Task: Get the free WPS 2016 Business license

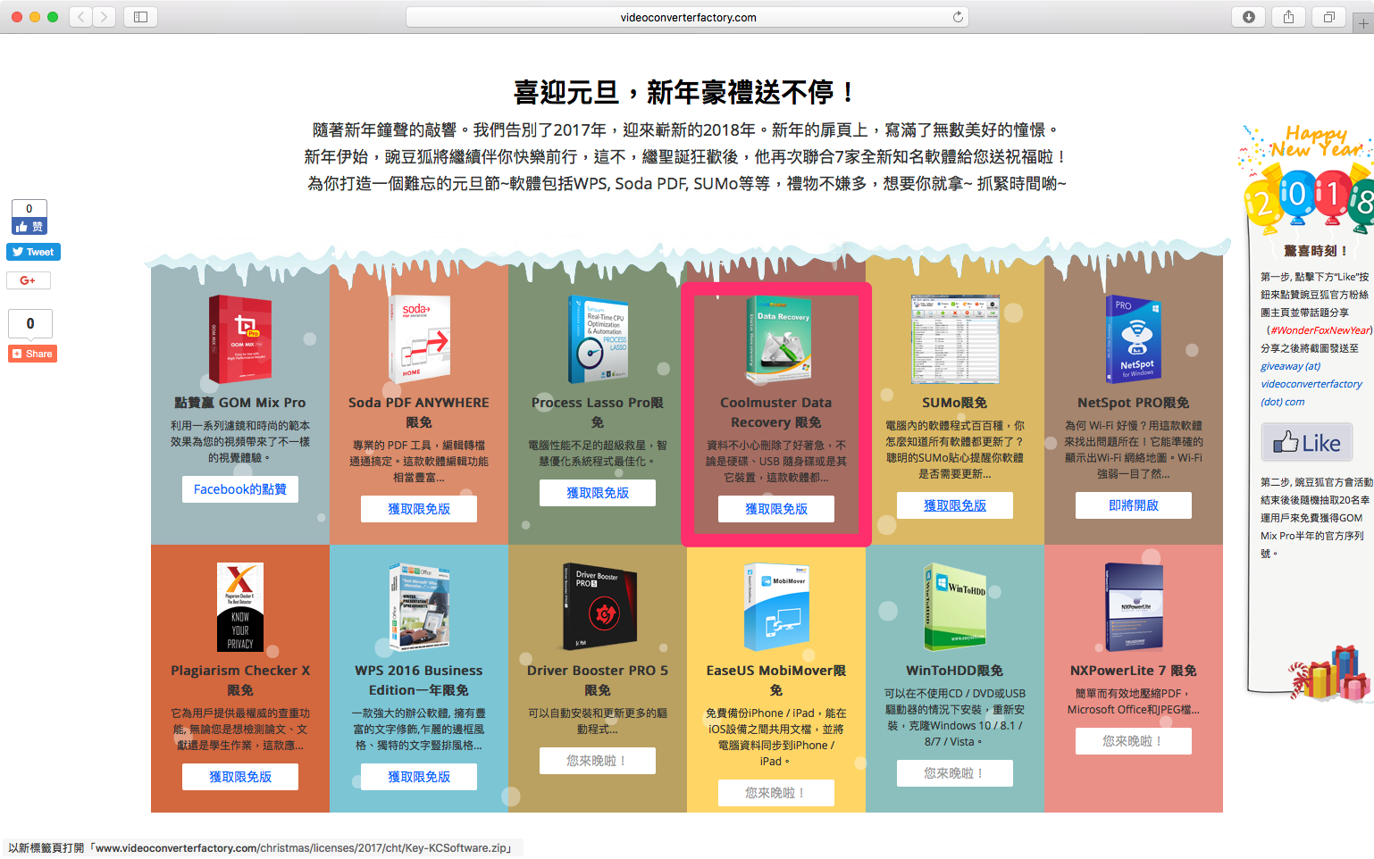Action: (x=419, y=777)
